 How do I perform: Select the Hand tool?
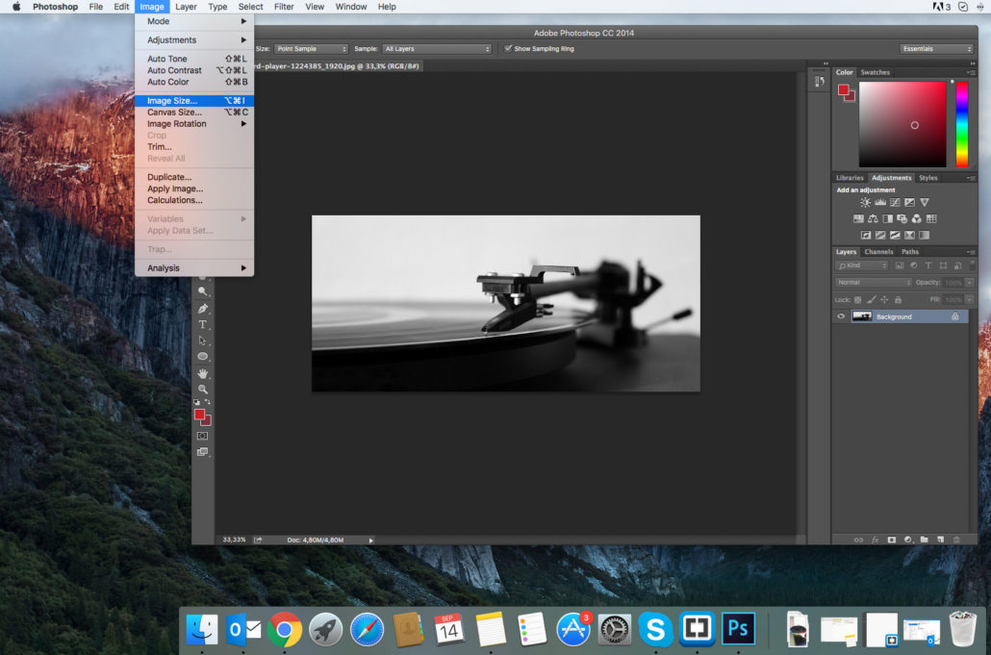(x=203, y=373)
